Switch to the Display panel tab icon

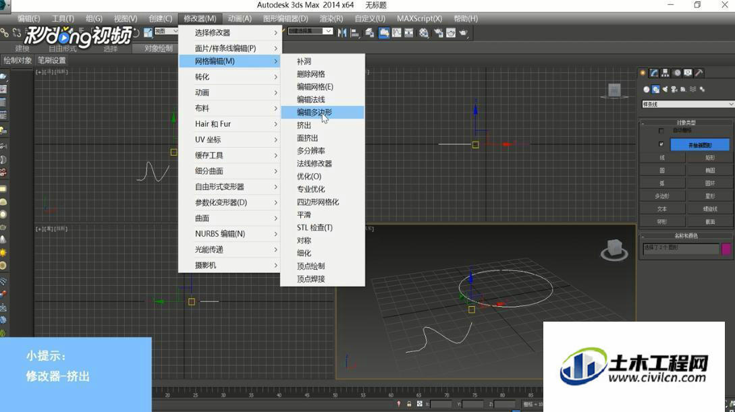click(x=688, y=73)
